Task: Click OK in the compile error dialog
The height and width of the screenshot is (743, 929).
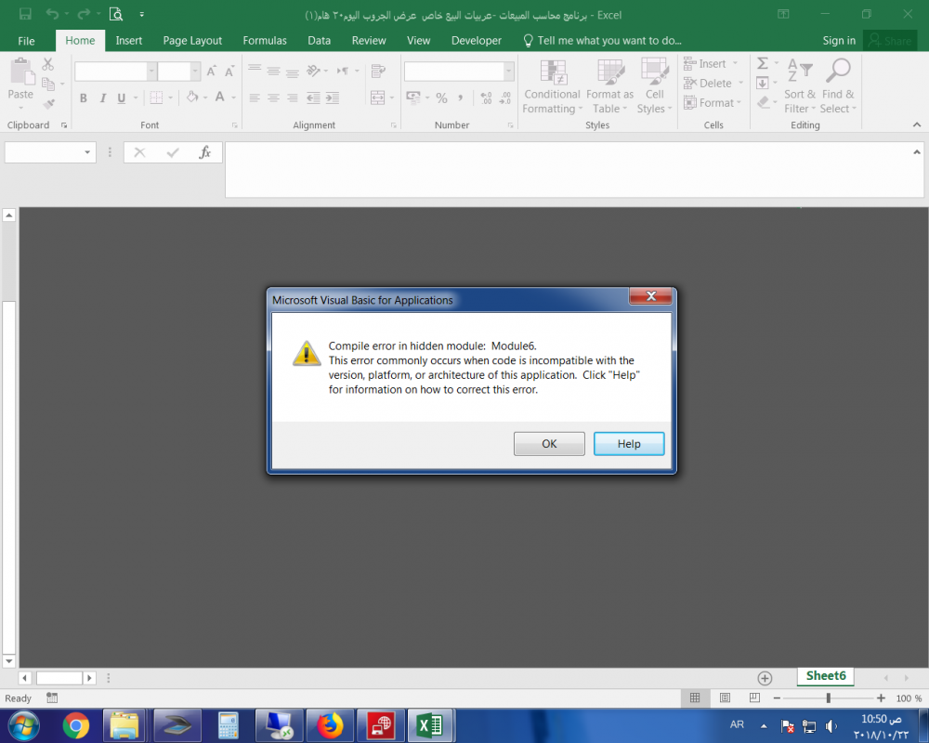Action: tap(549, 444)
